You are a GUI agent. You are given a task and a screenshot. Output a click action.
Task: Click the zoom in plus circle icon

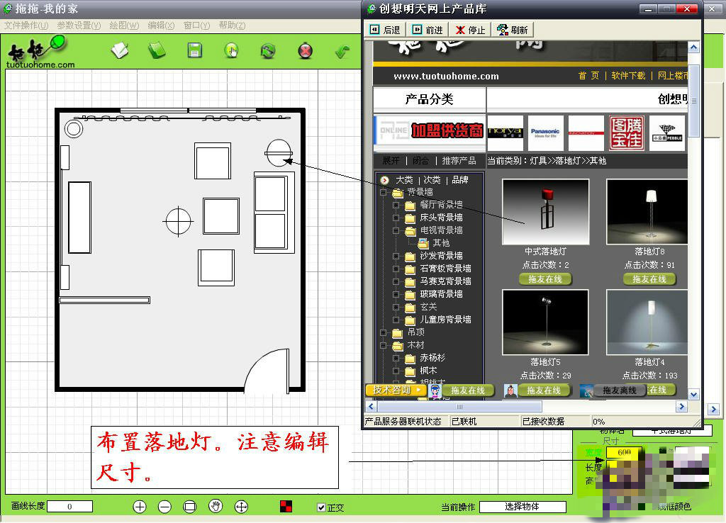[x=140, y=507]
